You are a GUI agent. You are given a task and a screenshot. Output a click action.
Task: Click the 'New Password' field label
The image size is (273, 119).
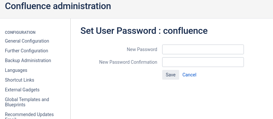point(142,49)
